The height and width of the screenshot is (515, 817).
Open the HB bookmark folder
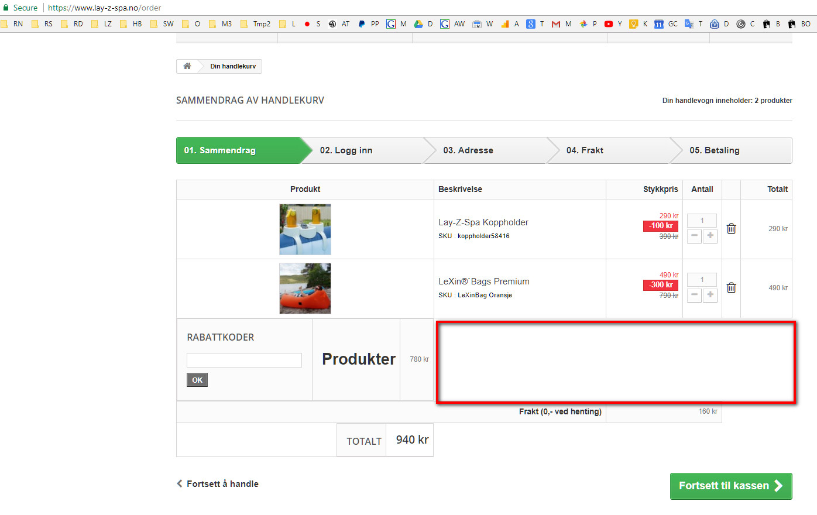131,24
